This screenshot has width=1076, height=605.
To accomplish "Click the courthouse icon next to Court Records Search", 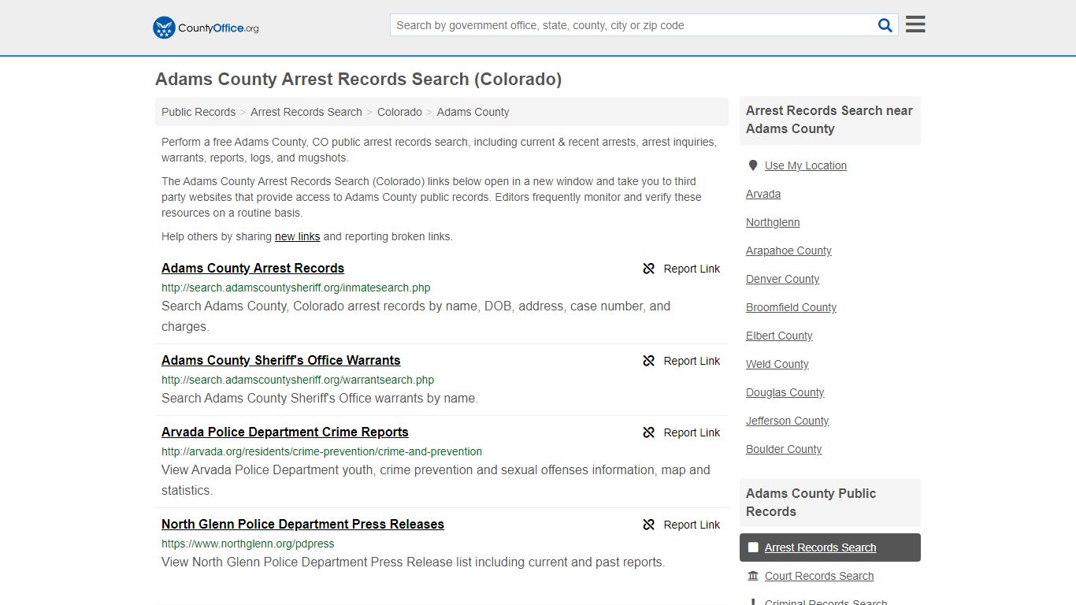I will click(753, 576).
